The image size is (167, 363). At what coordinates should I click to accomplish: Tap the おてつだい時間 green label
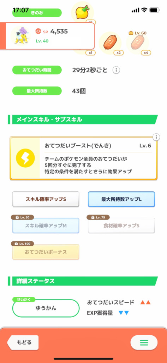37,70
